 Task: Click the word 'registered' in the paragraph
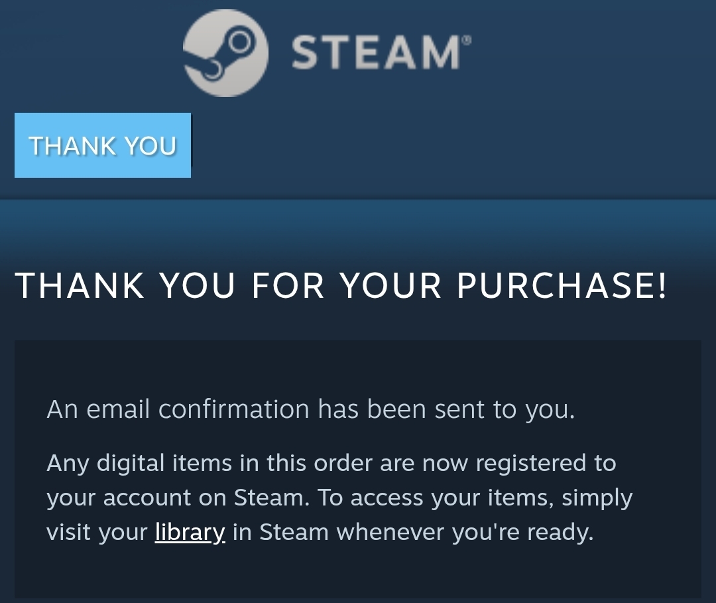[530, 464]
